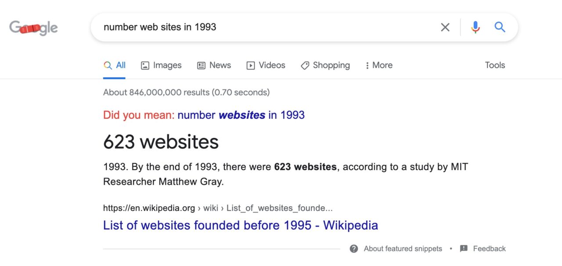562x266 pixels.
Task: Click the Feedback link
Action: pyautogui.click(x=489, y=249)
